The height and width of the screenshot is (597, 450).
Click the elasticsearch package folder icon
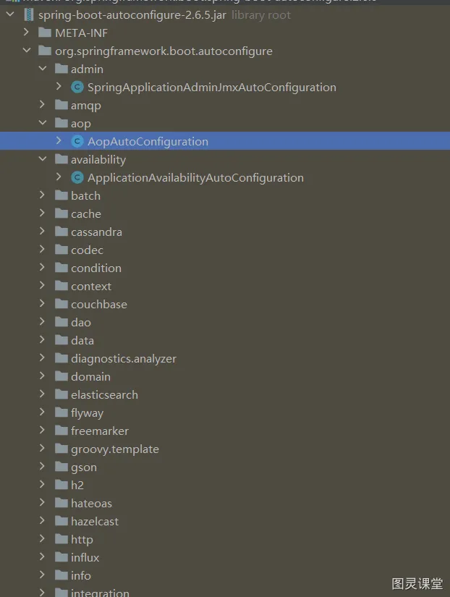point(61,394)
